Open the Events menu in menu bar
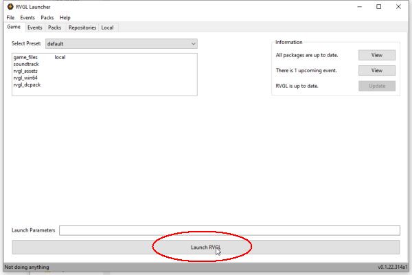412x275 pixels. point(27,18)
